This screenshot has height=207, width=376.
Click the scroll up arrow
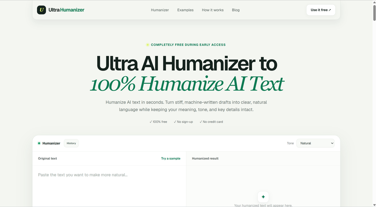pyautogui.click(x=374, y=2)
